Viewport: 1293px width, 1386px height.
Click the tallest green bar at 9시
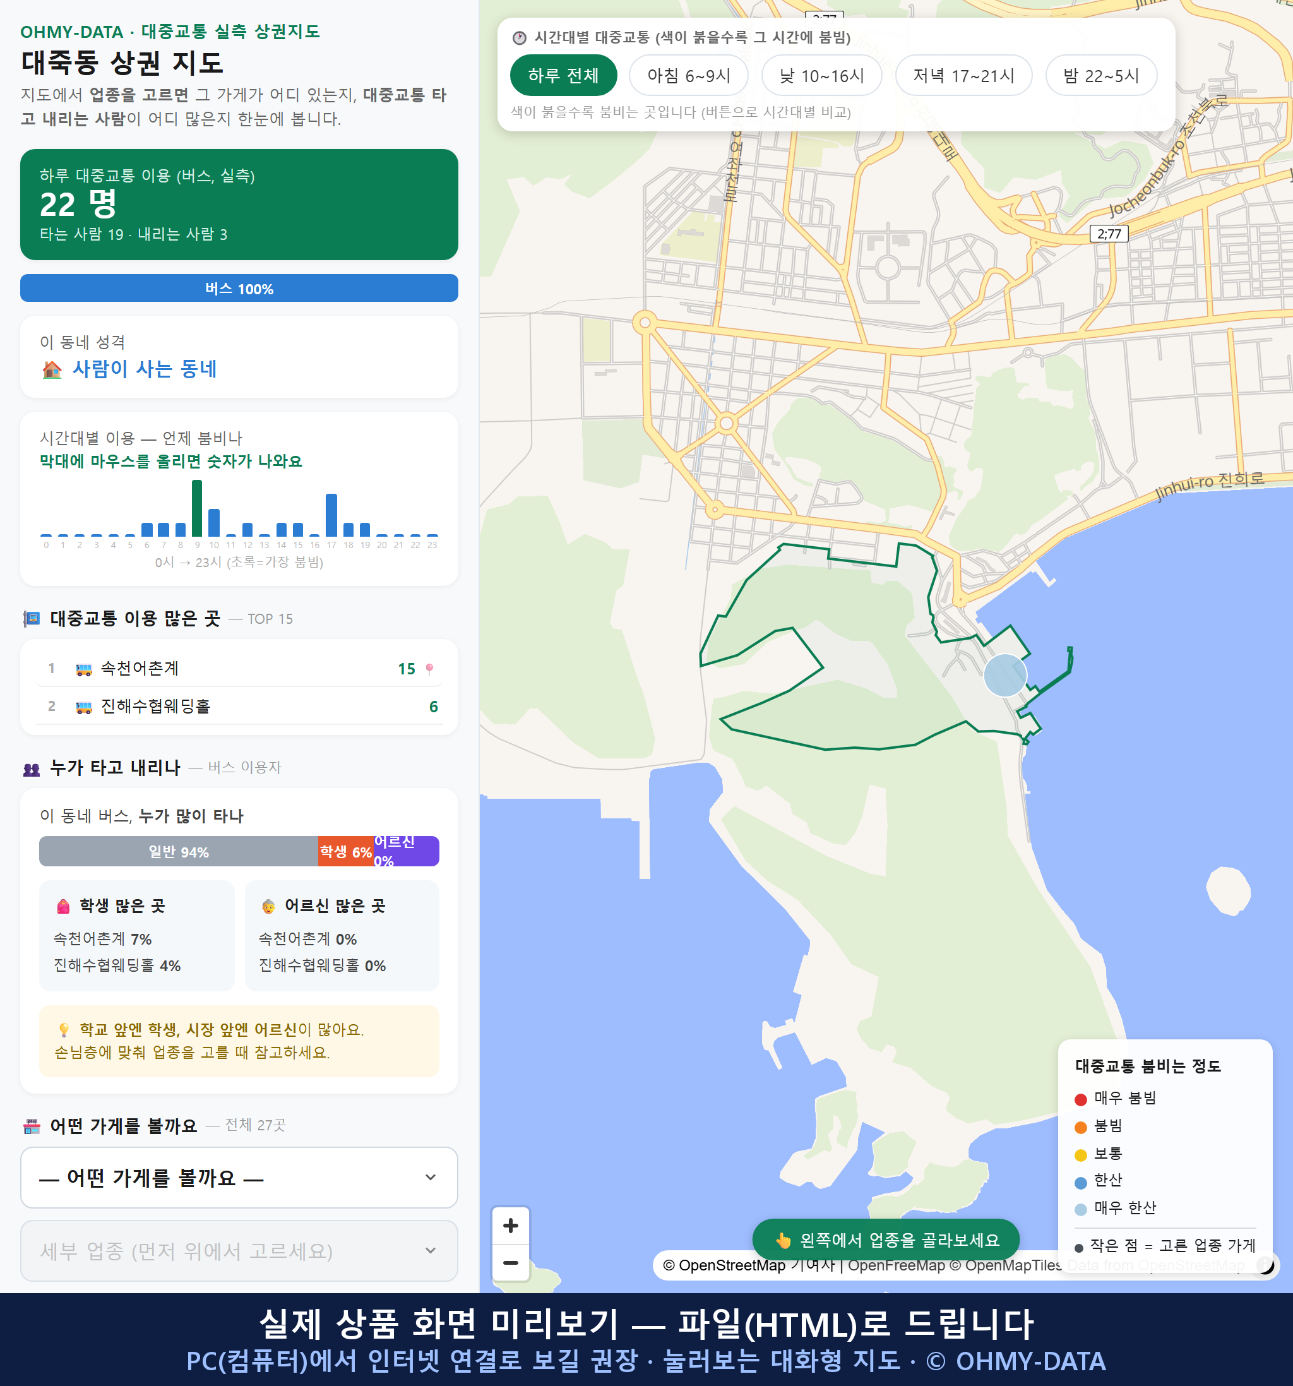pos(197,508)
